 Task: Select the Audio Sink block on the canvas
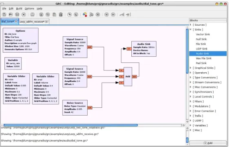pyautogui.click(x=144, y=49)
